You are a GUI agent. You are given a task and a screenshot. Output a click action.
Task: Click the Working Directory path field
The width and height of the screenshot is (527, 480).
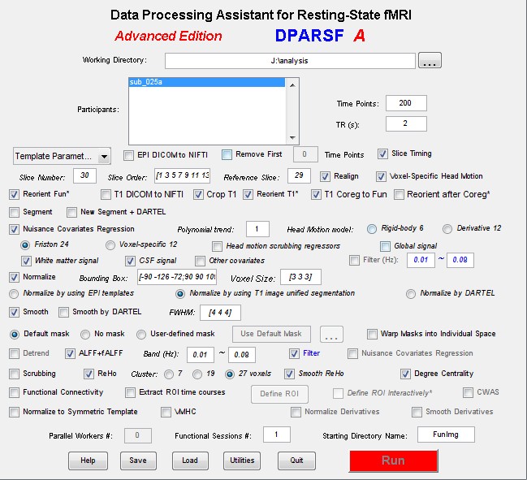click(x=290, y=61)
